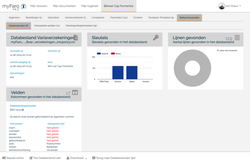Open Mijn dossiers in top navigation
This screenshot has height=163, width=250.
pyautogui.click(x=39, y=6)
